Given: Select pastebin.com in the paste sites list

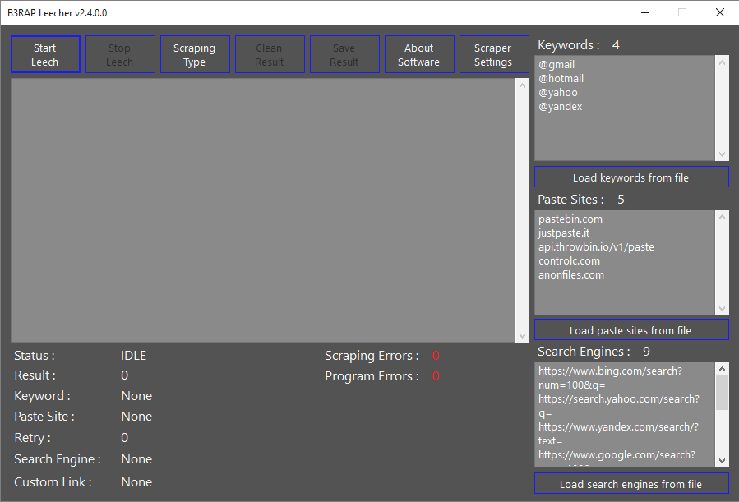Looking at the screenshot, I should [570, 219].
